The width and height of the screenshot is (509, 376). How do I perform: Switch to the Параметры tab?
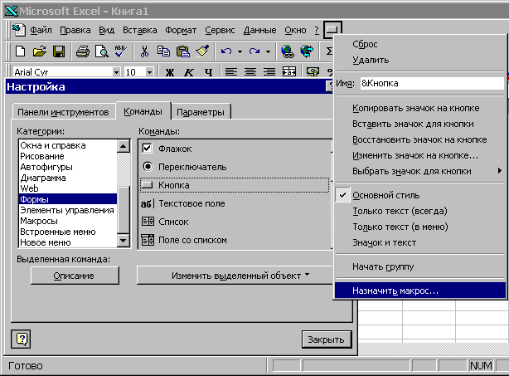point(202,112)
